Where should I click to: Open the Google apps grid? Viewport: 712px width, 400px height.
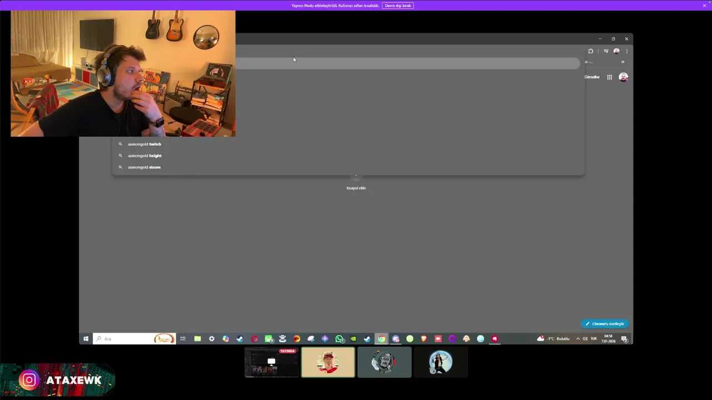pos(610,77)
